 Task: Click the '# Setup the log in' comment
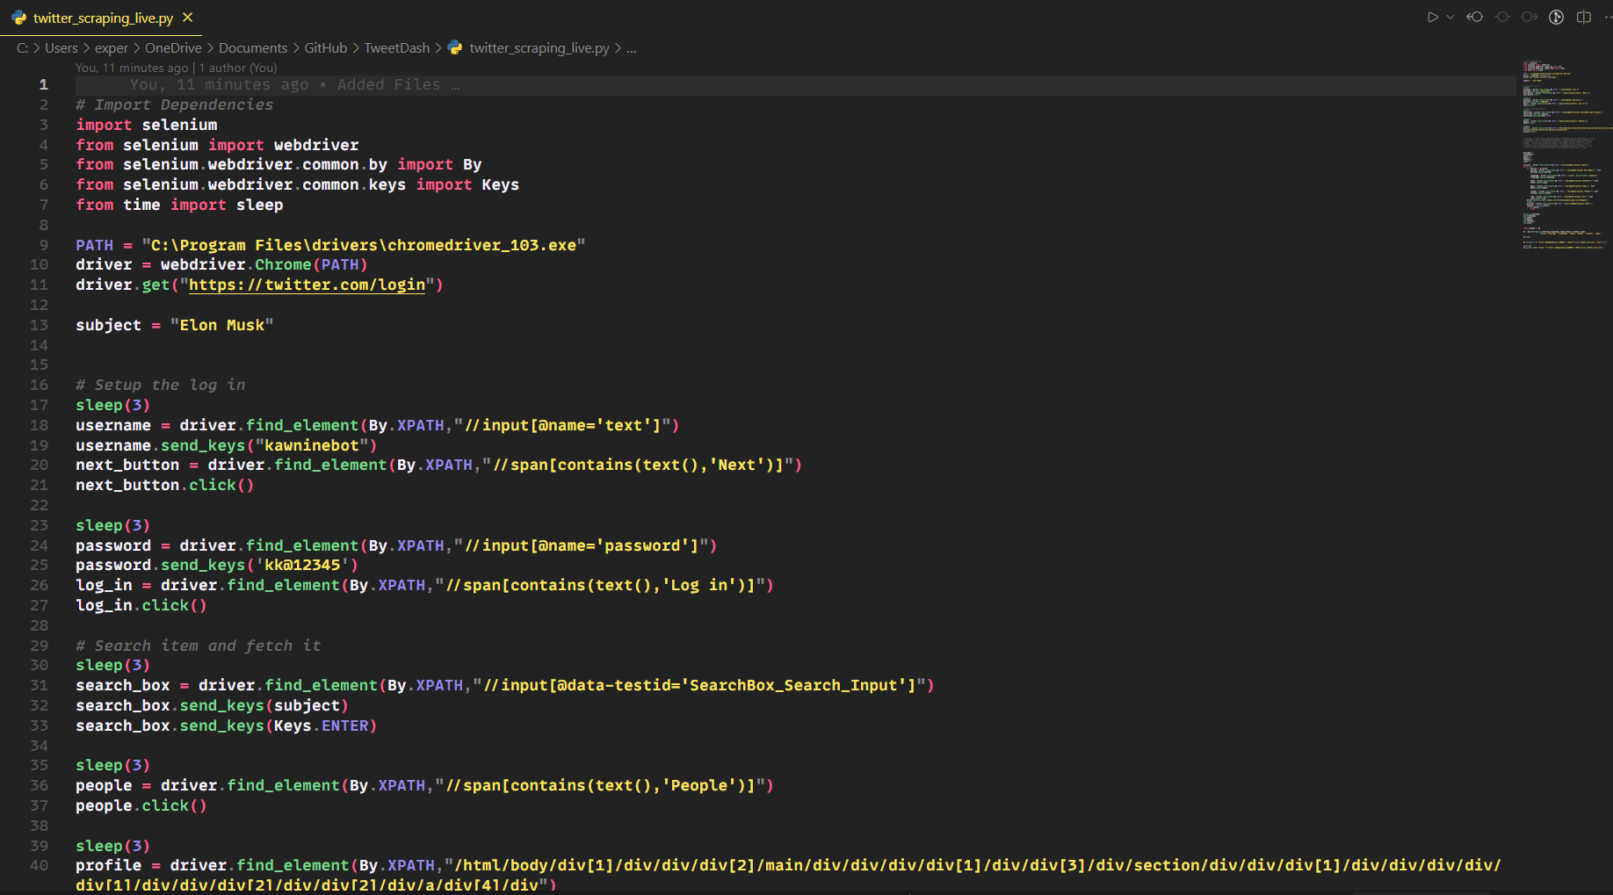point(161,385)
